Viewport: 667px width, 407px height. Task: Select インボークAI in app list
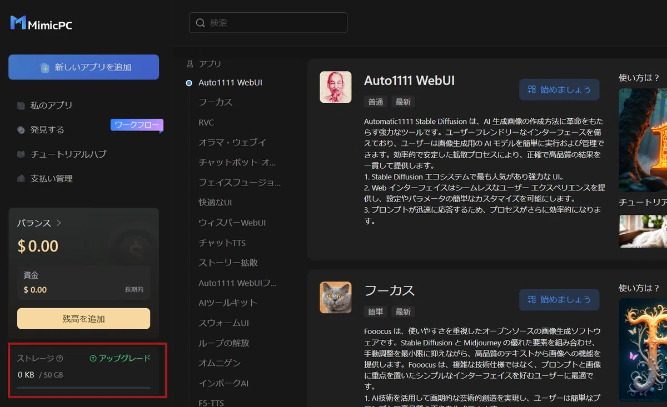pyautogui.click(x=223, y=383)
